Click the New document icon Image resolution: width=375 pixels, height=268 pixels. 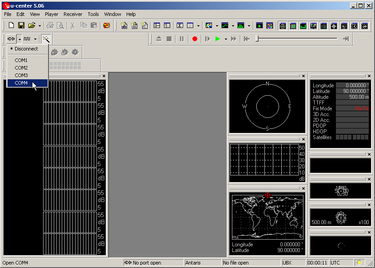point(12,26)
